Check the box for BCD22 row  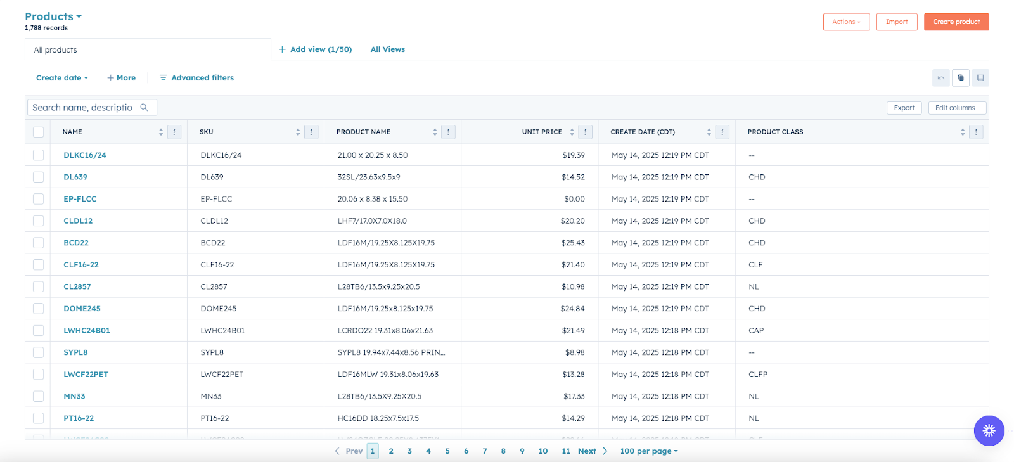point(39,243)
